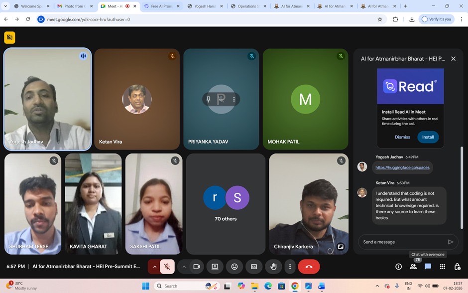Open the Meeting details info icon
This screenshot has width=468, height=293.
pyautogui.click(x=398, y=267)
